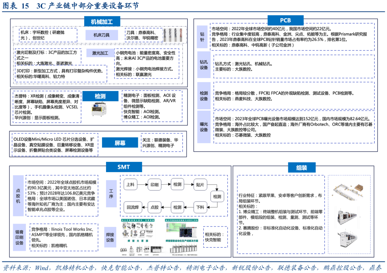
Task: Click the 激光加工 label box
Action: pyautogui.click(x=100, y=53)
